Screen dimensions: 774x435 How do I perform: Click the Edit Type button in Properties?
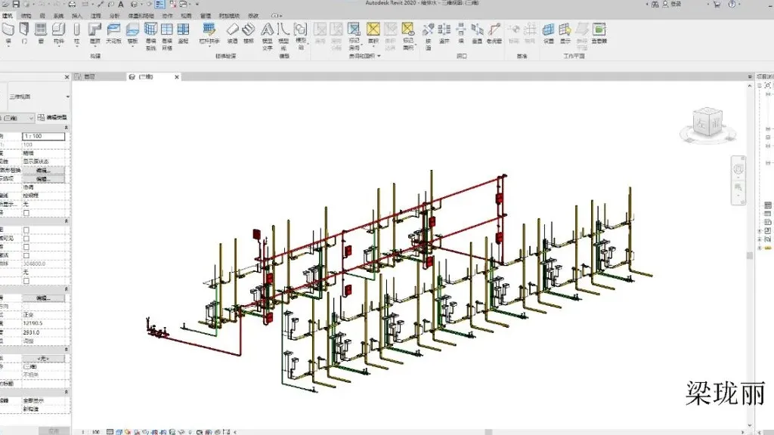pyautogui.click(x=53, y=118)
